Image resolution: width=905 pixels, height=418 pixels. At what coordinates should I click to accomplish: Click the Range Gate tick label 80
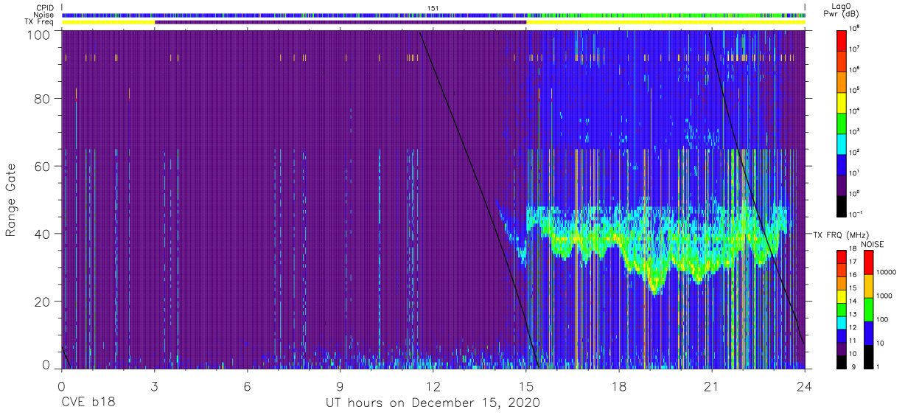(x=42, y=99)
